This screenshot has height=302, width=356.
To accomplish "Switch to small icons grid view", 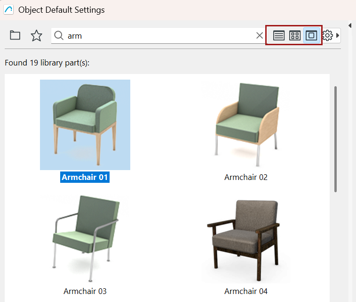I will tap(295, 35).
